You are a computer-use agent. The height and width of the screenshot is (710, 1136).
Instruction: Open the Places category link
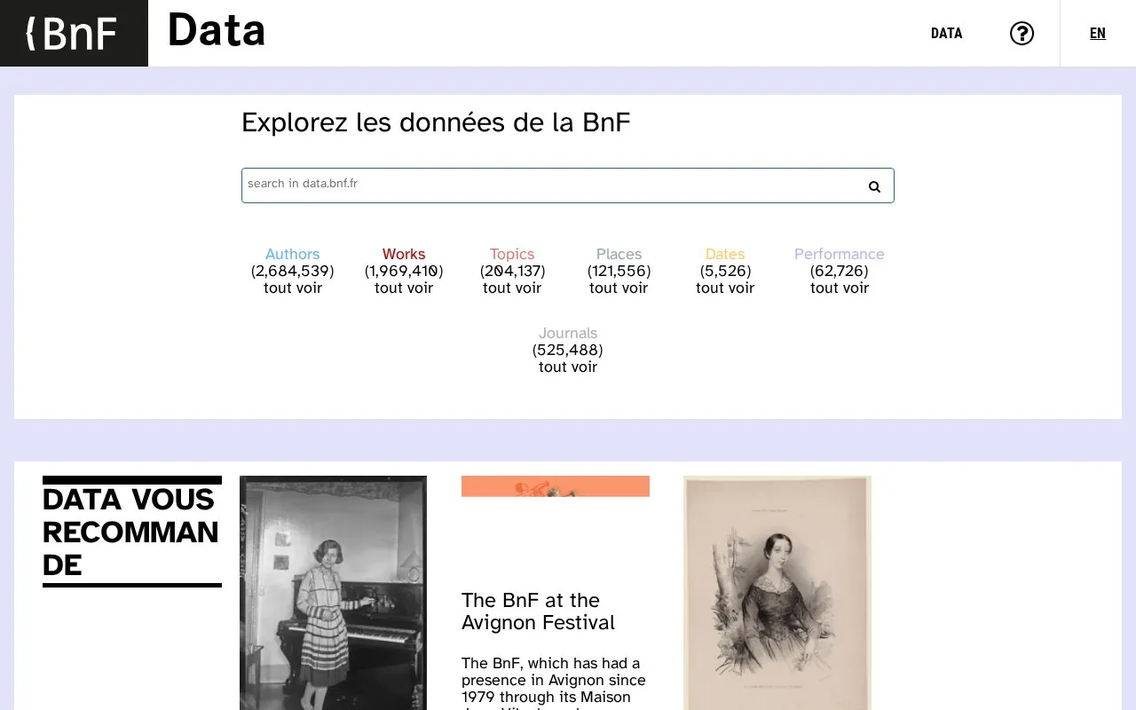[619, 254]
